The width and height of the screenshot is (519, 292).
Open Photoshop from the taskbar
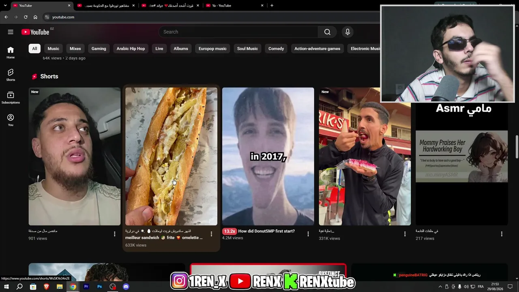coord(99,287)
